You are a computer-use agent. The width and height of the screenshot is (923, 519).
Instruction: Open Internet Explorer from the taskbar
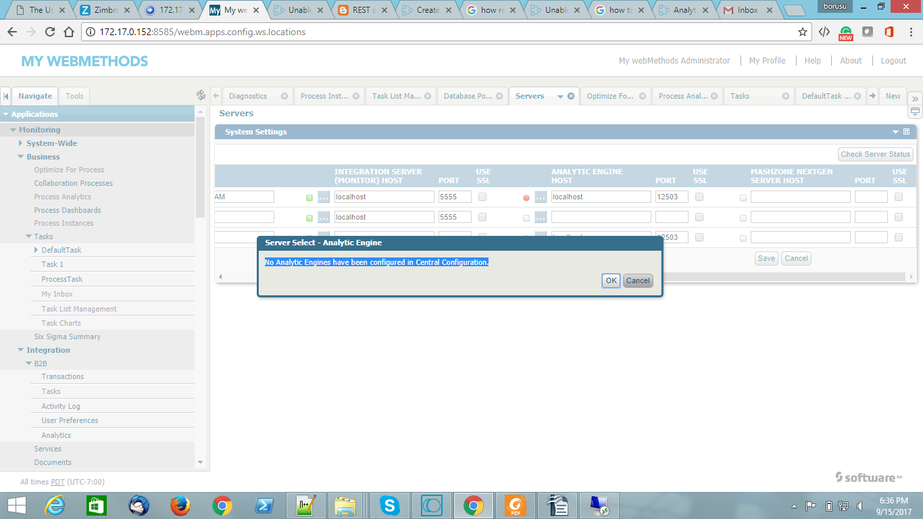pos(55,505)
